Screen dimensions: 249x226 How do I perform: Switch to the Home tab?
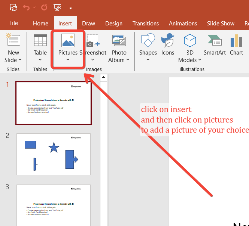pos(40,23)
